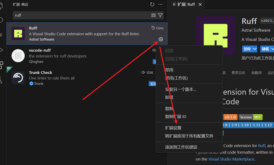Viewport: 274px width, 165px height.
Task: Click the 扩展: 商店 panel header
Action: pos(21,4)
